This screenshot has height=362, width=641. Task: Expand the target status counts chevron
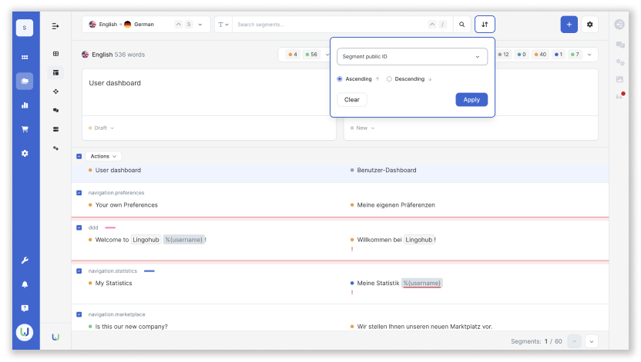tap(589, 55)
